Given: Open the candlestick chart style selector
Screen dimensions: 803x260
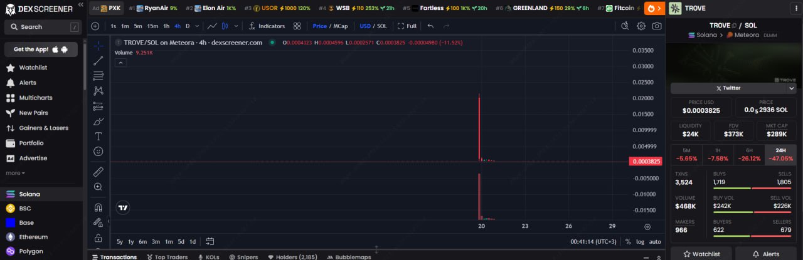Looking at the screenshot, I should (x=225, y=26).
